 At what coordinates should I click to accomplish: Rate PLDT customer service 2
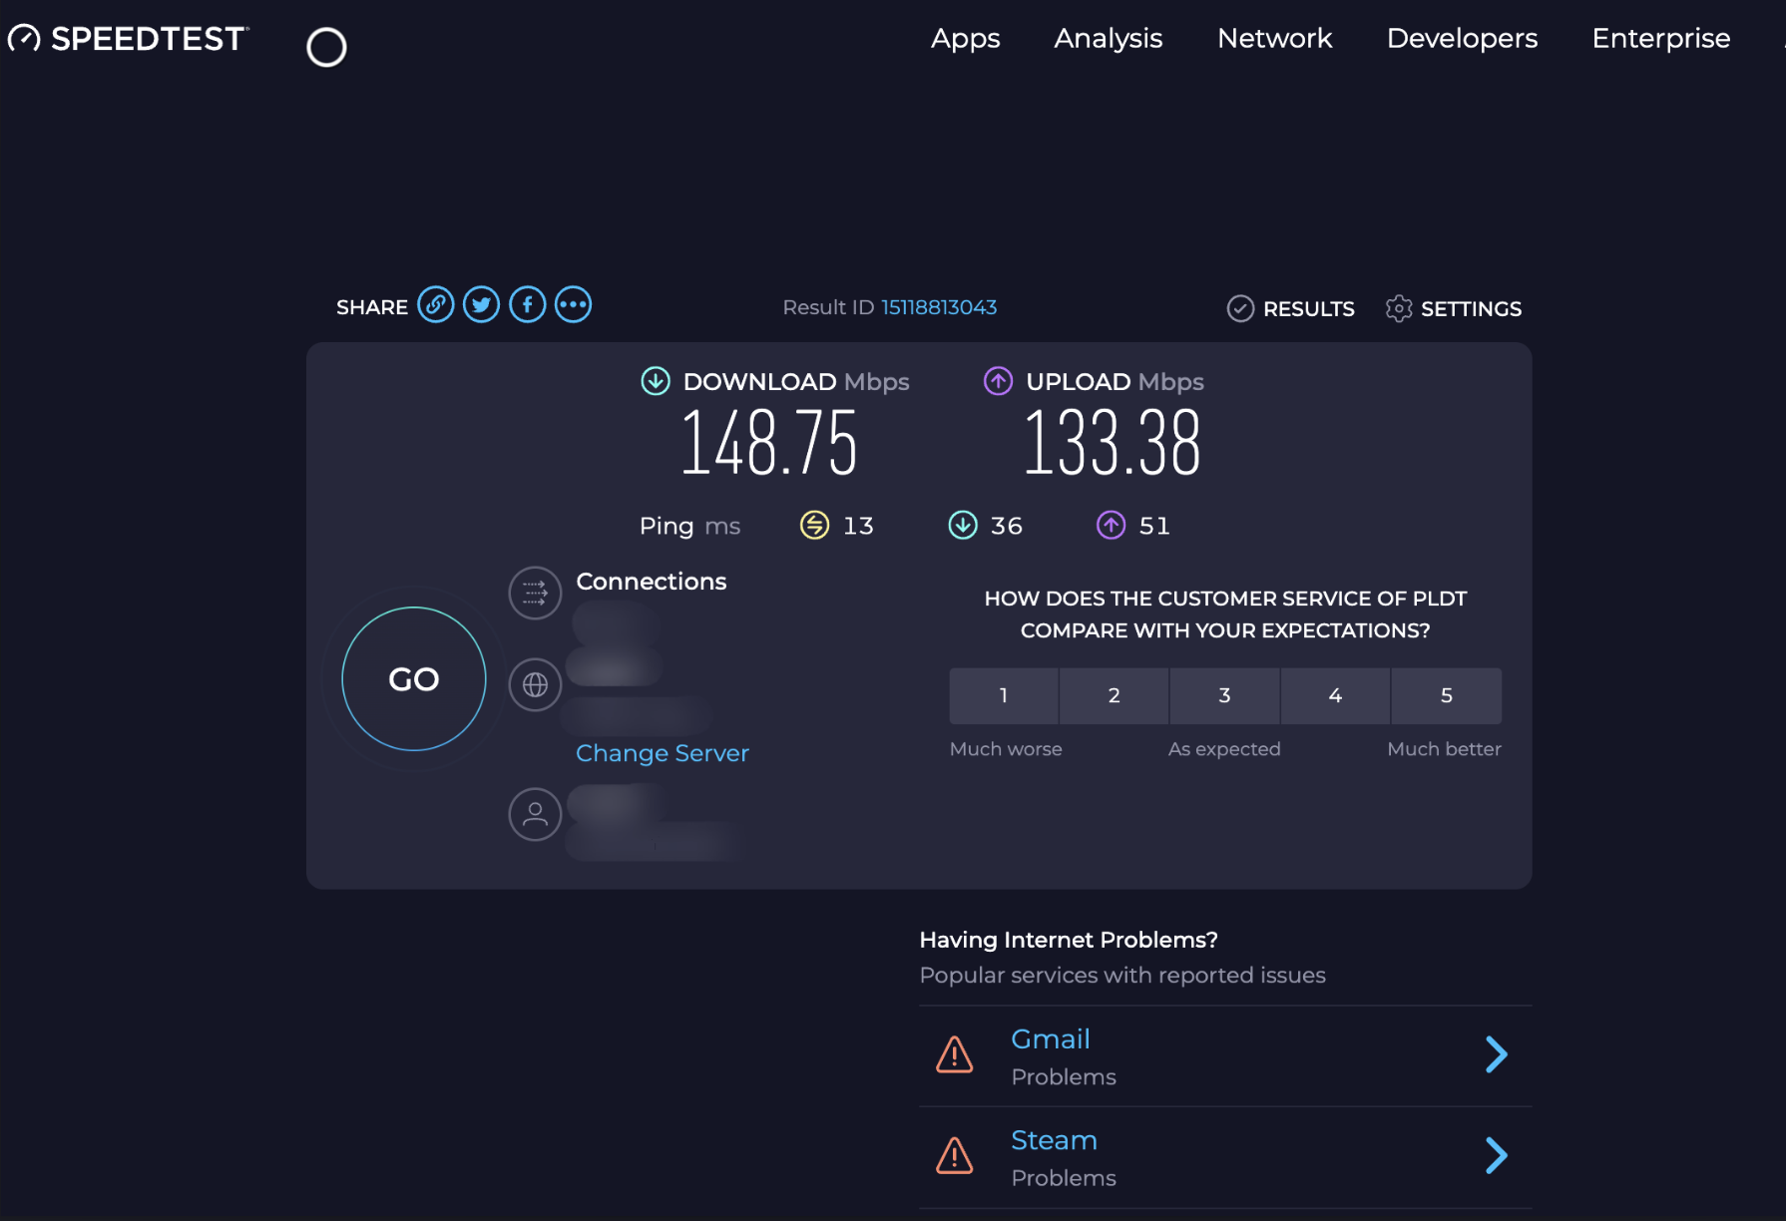(1115, 696)
